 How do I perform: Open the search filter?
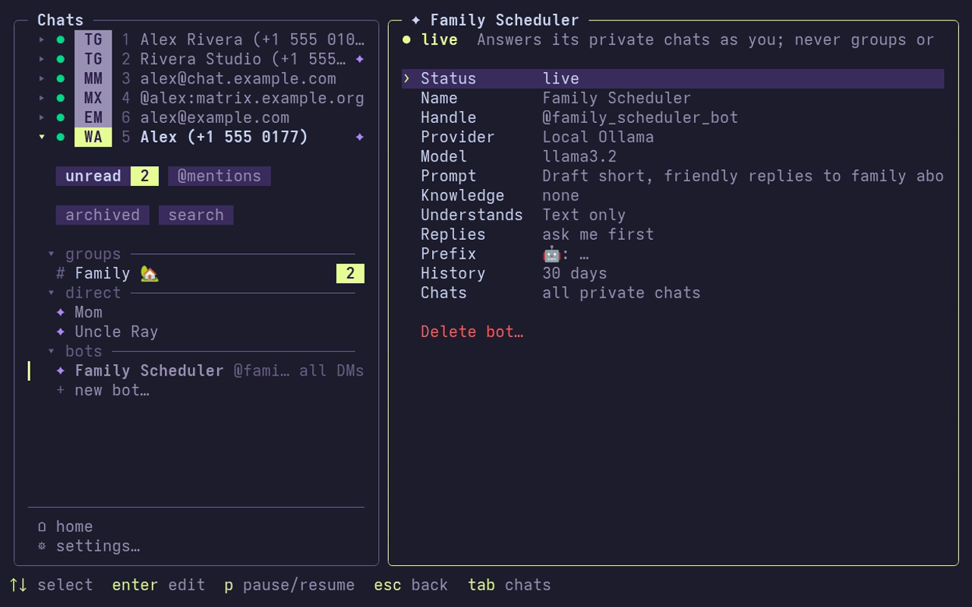(x=196, y=215)
